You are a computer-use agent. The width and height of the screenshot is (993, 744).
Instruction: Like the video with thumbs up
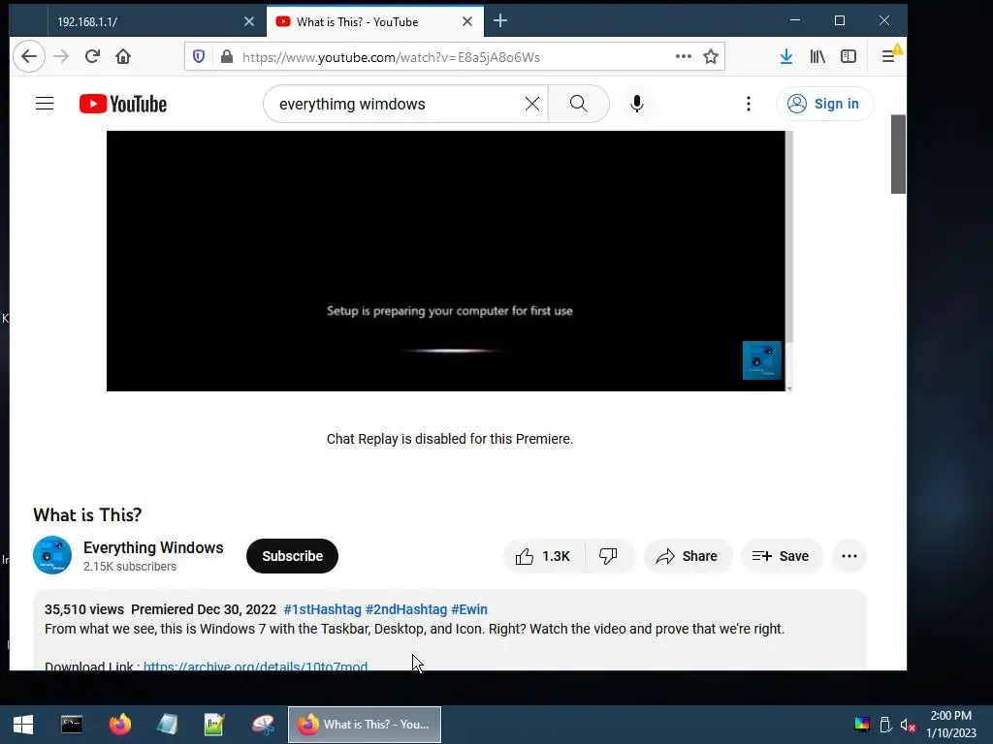(x=543, y=556)
